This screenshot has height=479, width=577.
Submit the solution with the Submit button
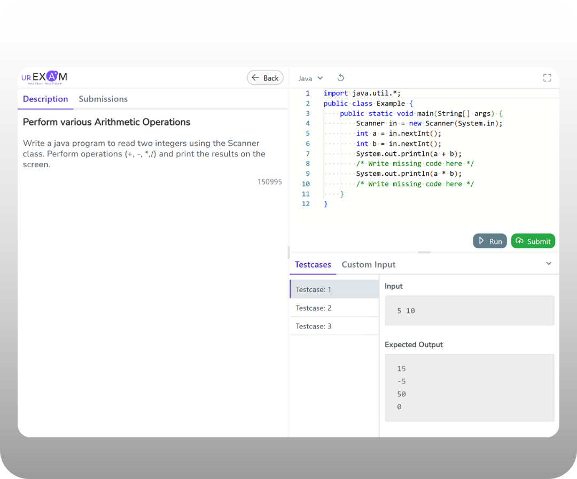pyautogui.click(x=533, y=241)
